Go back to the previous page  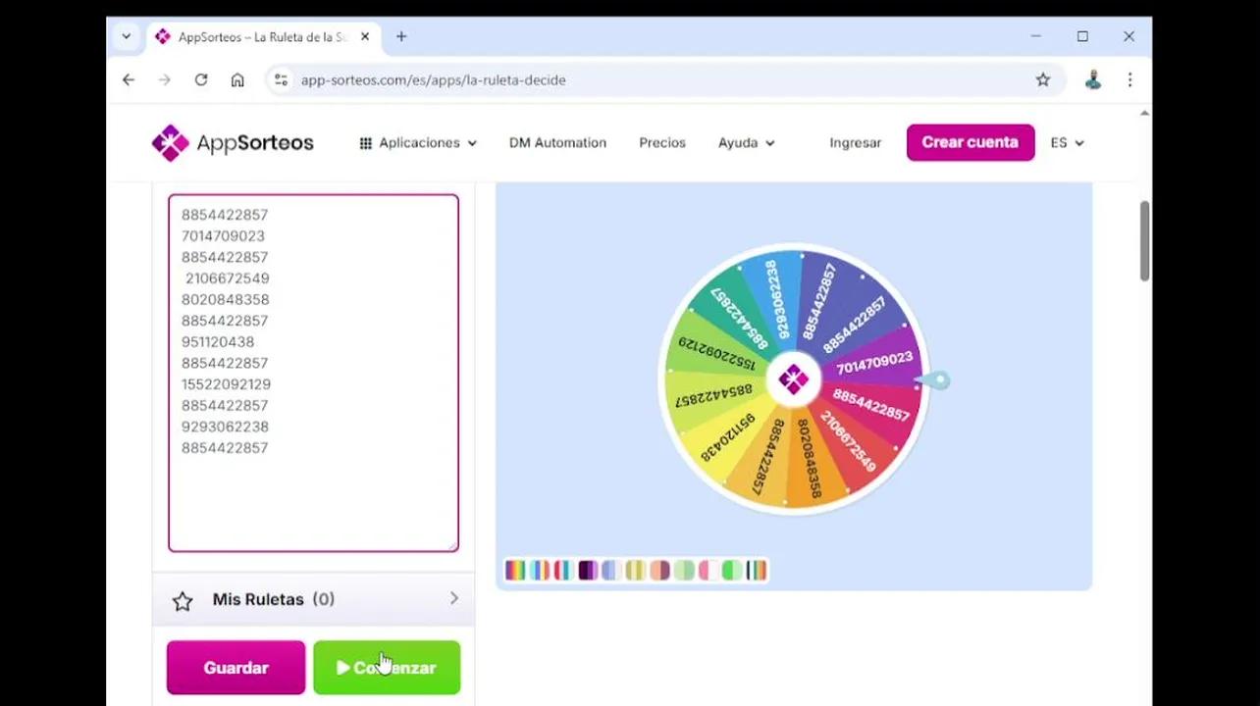click(129, 80)
